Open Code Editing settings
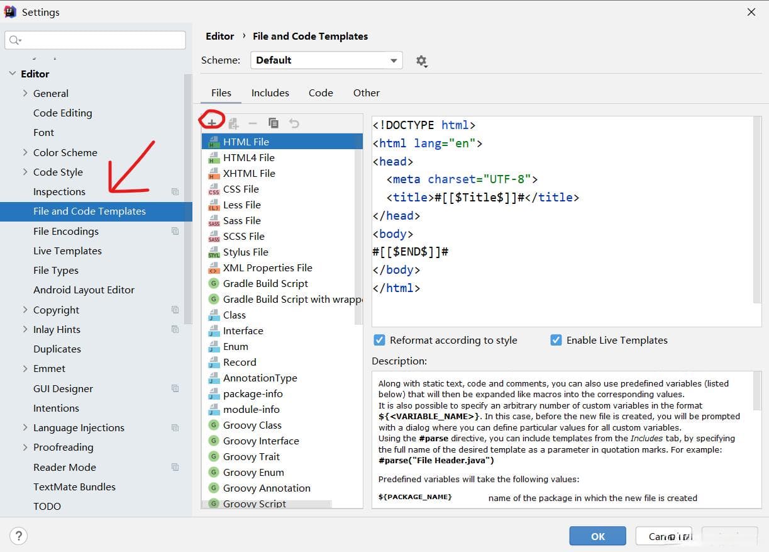This screenshot has height=552, width=769. tap(63, 113)
